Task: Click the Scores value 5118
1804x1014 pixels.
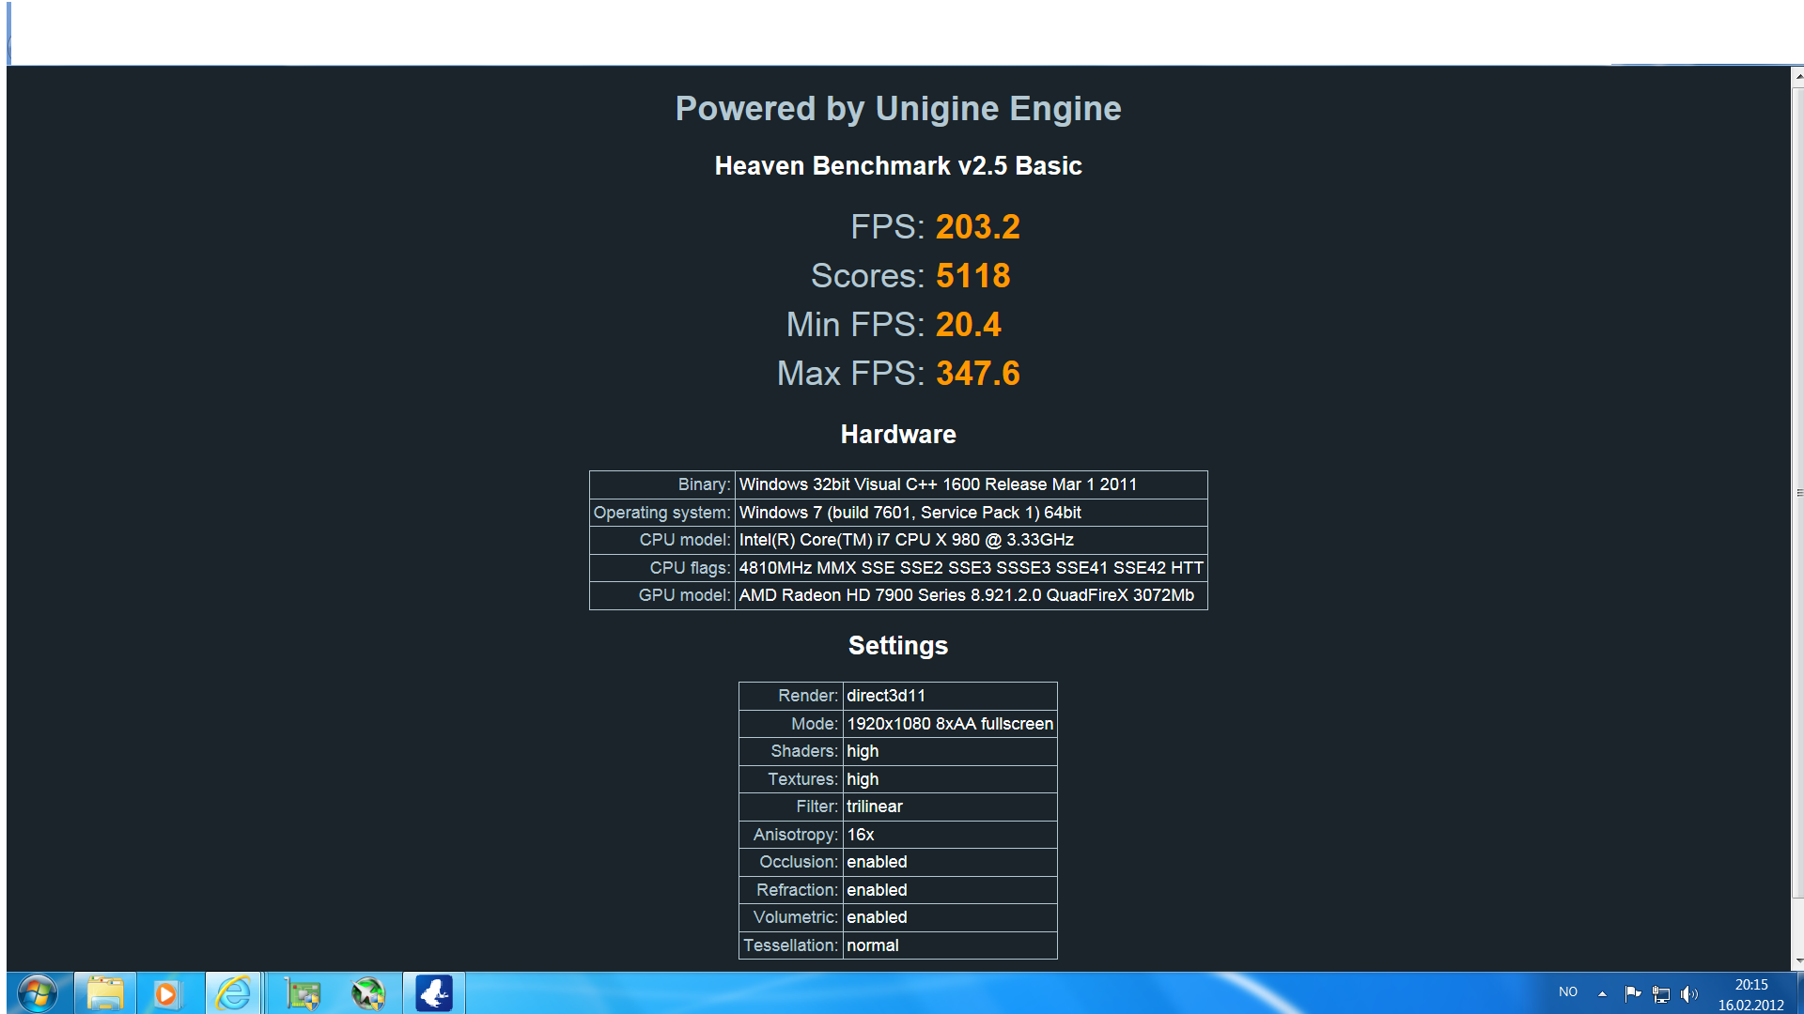Action: click(972, 276)
